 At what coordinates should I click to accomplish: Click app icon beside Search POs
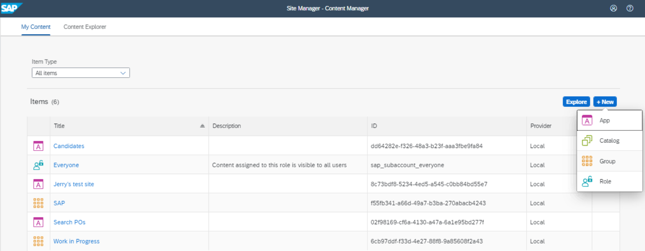(38, 222)
